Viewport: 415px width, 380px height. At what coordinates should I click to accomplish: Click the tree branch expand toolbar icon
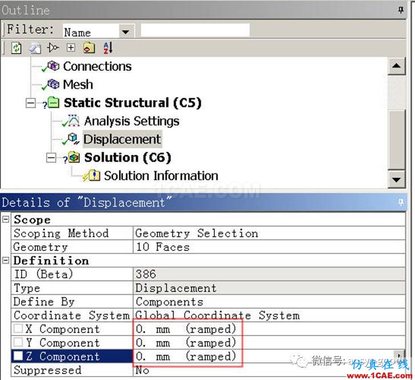coord(52,48)
